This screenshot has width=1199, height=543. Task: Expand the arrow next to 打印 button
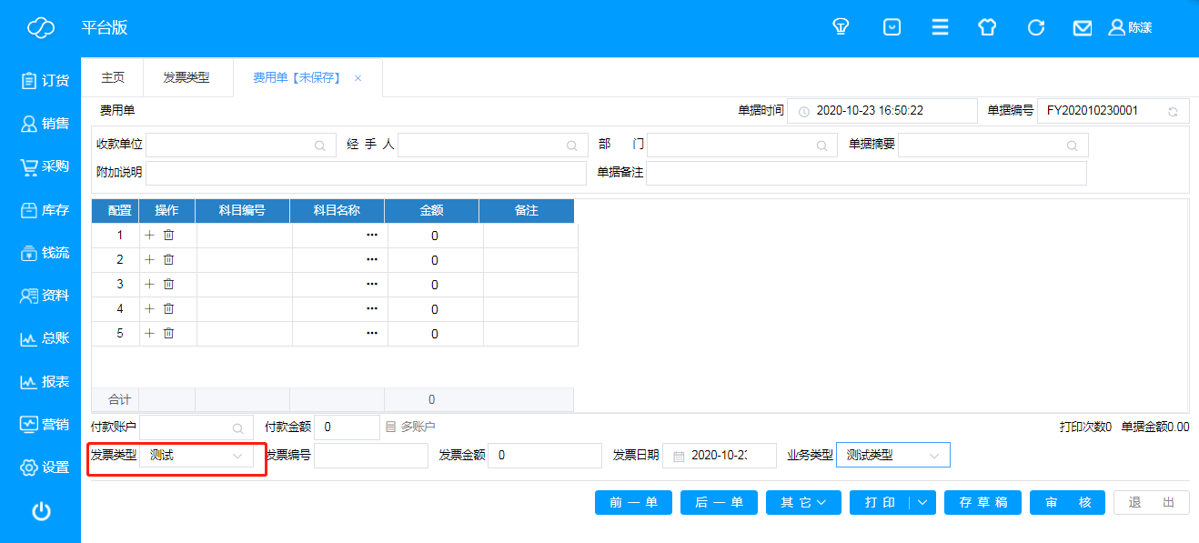[922, 502]
